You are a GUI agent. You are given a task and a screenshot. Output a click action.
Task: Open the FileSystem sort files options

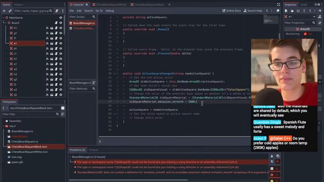(x=63, y=114)
